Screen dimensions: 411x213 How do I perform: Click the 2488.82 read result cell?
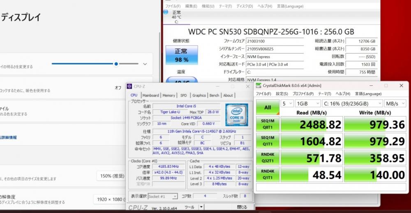(x=312, y=124)
